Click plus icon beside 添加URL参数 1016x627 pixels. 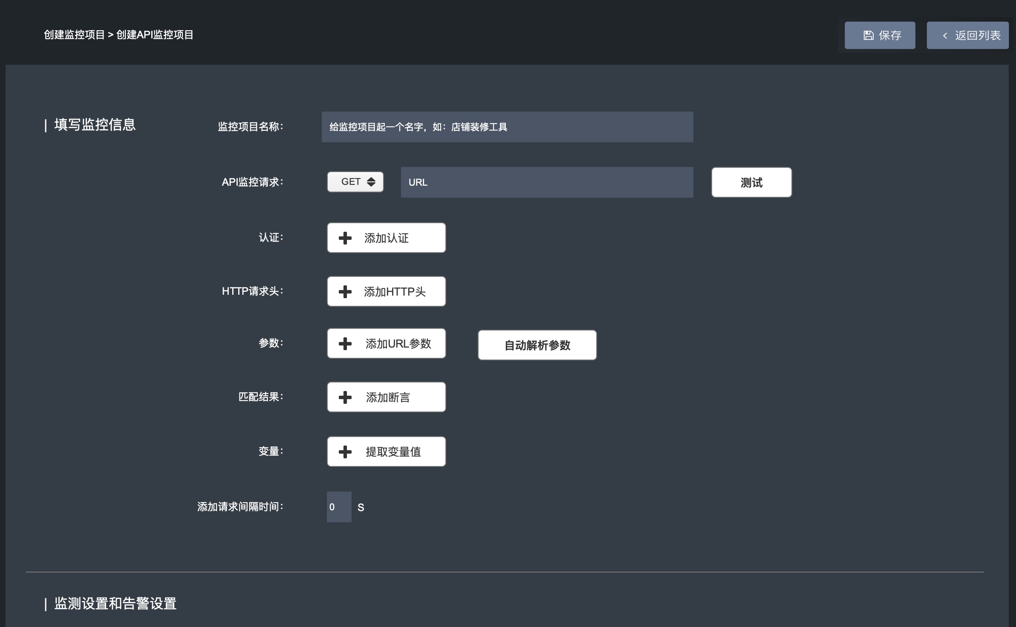click(x=345, y=344)
